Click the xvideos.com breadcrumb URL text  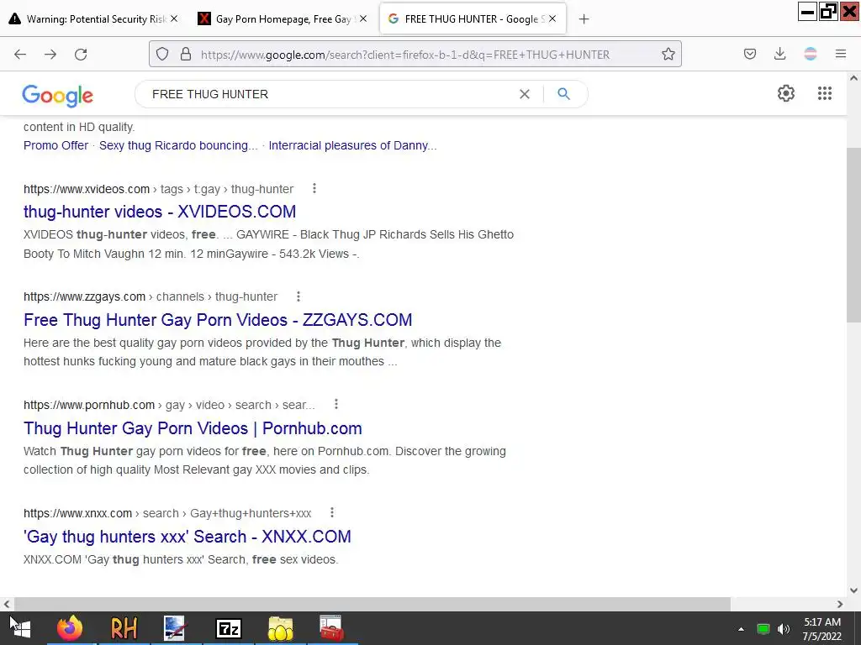click(x=159, y=189)
